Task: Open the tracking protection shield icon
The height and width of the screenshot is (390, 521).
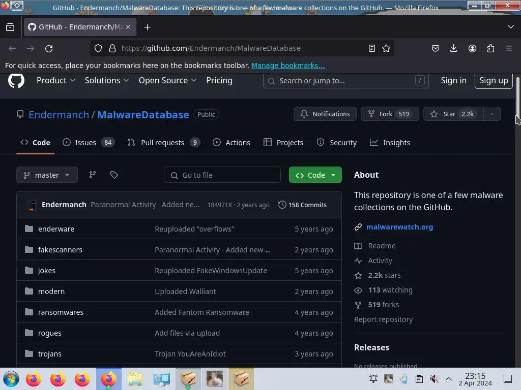Action: click(98, 48)
